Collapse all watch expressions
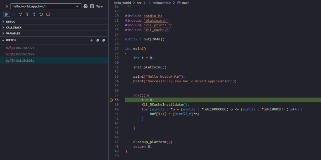Image resolution: width=321 pixels, height=160 pixels. pyautogui.click(x=98, y=40)
